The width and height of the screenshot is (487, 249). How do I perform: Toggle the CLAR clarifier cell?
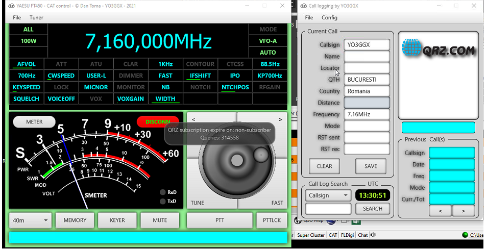point(131,64)
